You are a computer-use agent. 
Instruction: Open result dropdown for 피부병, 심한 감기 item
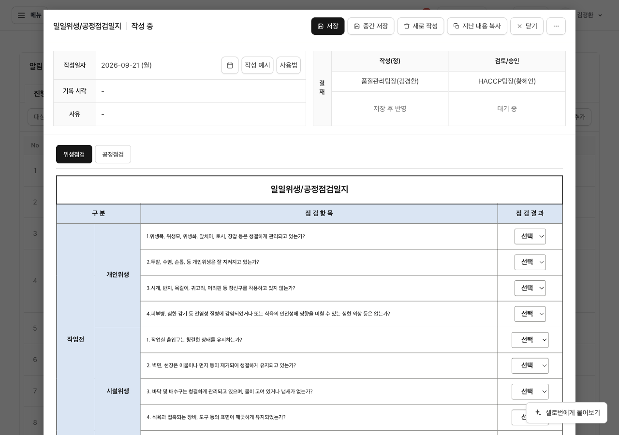[530, 314]
